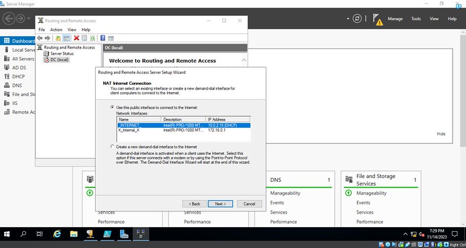
Task: Click DNS tile title
Action: pyautogui.click(x=275, y=180)
